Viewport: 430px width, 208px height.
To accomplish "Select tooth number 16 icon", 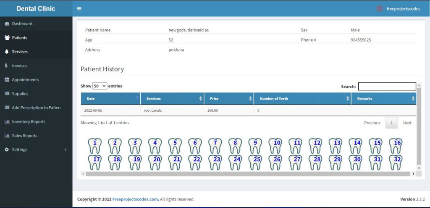I will pos(396,146).
